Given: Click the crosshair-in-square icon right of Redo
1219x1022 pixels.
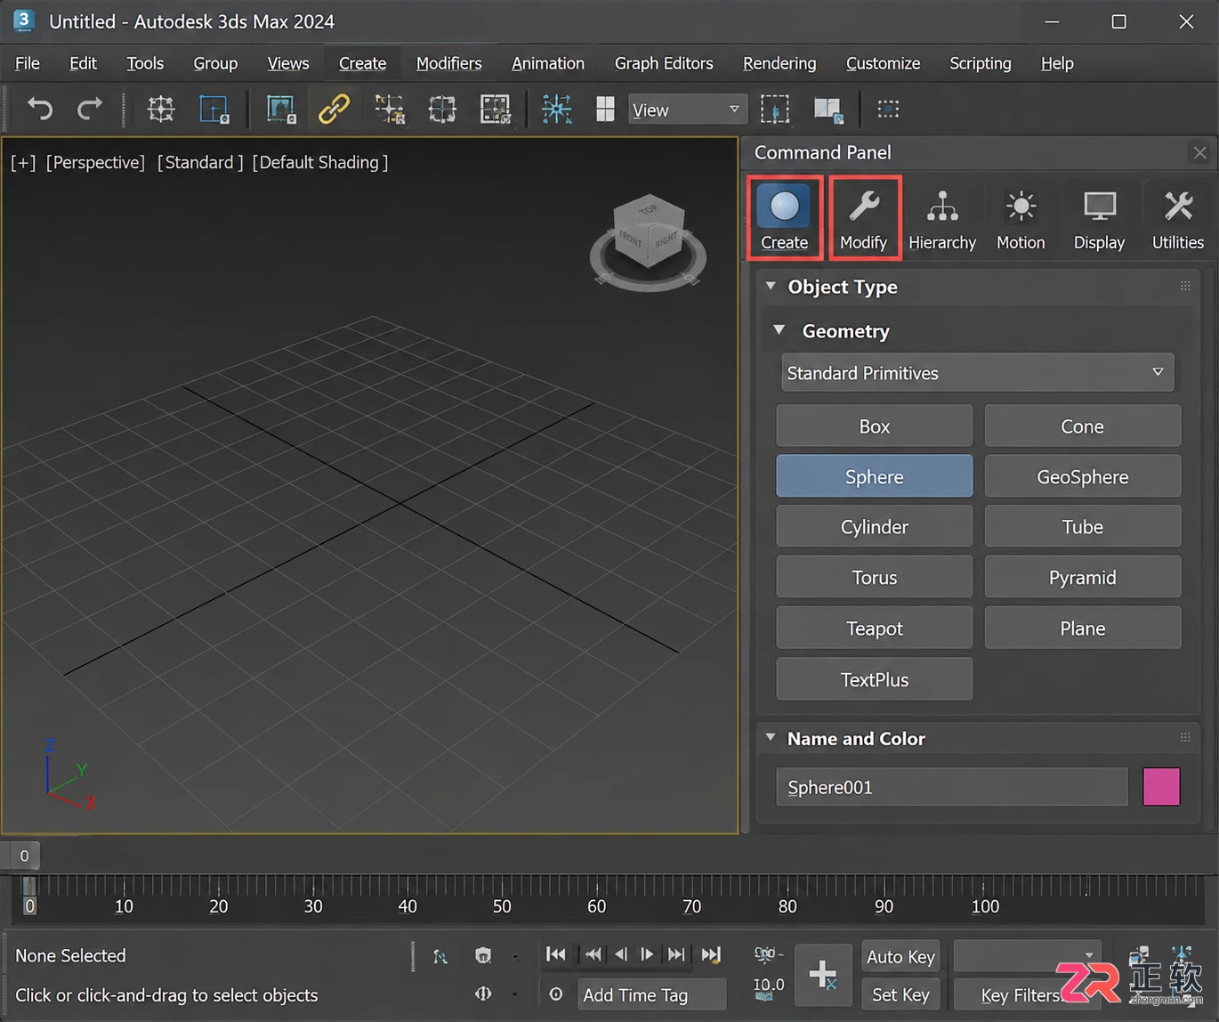Looking at the screenshot, I should pyautogui.click(x=161, y=109).
